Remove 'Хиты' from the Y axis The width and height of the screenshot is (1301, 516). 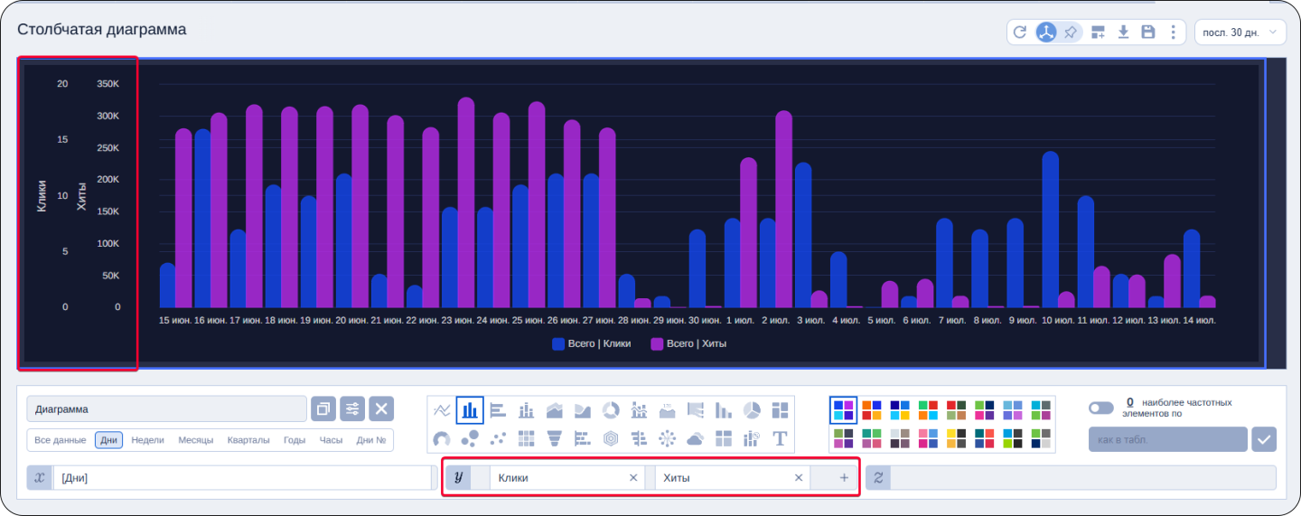click(x=798, y=478)
